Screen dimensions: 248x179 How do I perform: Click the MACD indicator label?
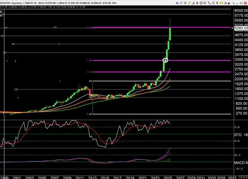(x=240, y=163)
